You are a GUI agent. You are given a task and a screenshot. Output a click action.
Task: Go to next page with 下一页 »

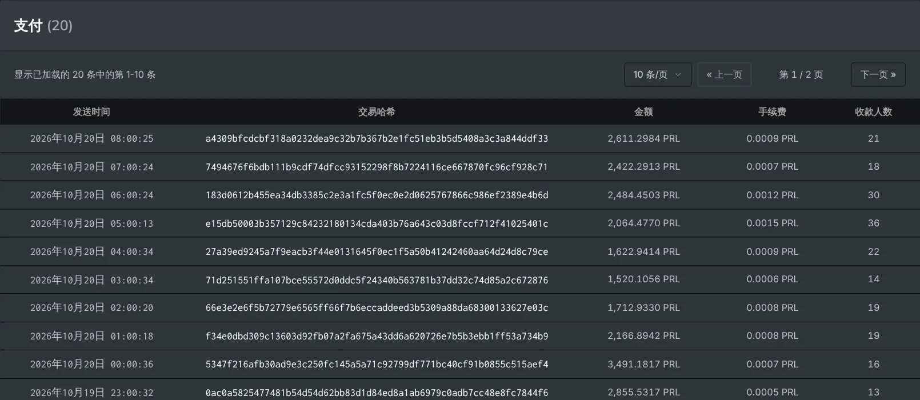pos(878,75)
